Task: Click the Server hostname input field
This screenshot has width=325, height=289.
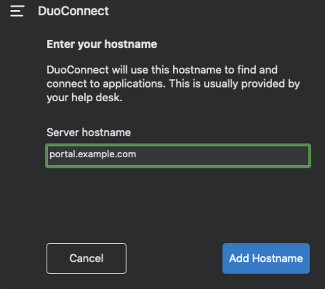Action: point(178,156)
